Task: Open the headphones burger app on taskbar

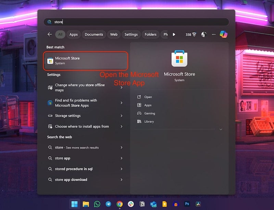Action: (176, 204)
